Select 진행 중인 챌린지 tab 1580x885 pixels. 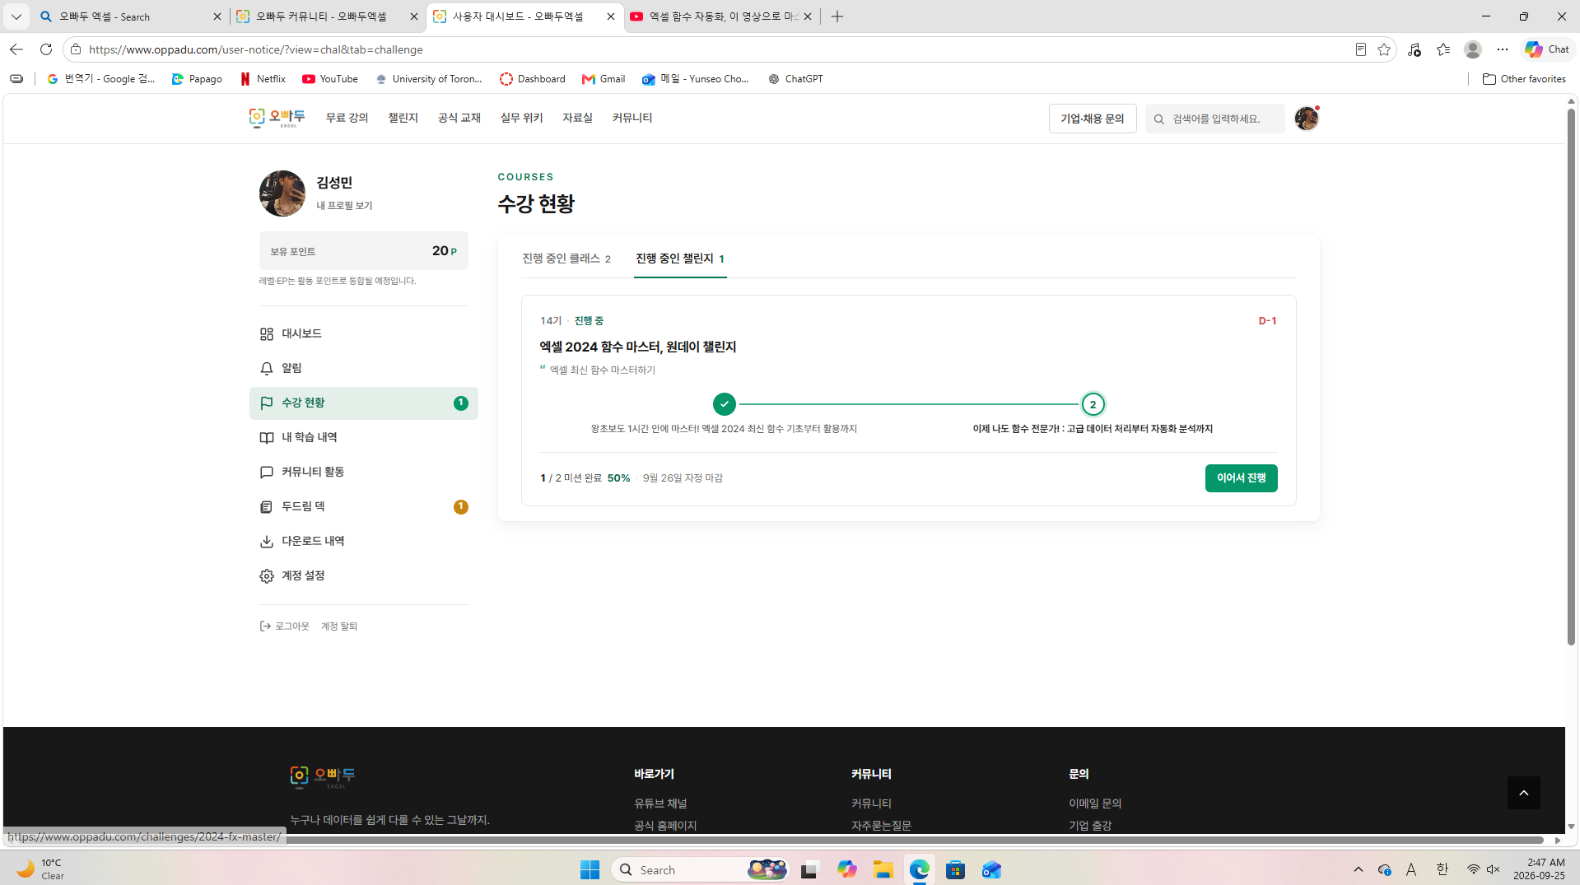[680, 259]
